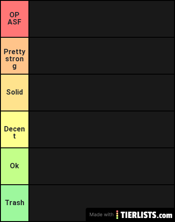Click the wrapped letter "g" of Pretty strong
This screenshot has height=222, width=175.
[x=15, y=67]
